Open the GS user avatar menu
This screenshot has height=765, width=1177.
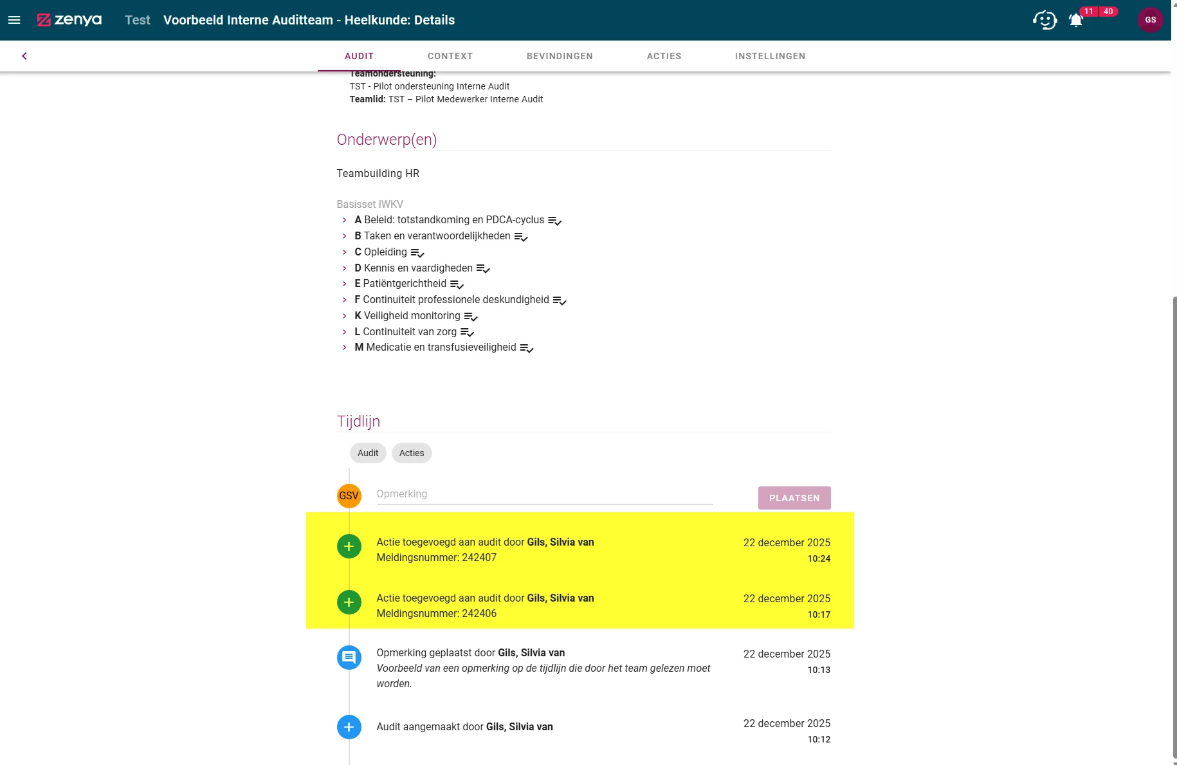pyautogui.click(x=1151, y=20)
